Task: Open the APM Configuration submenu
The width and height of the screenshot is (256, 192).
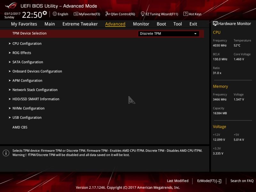Action: (27, 81)
